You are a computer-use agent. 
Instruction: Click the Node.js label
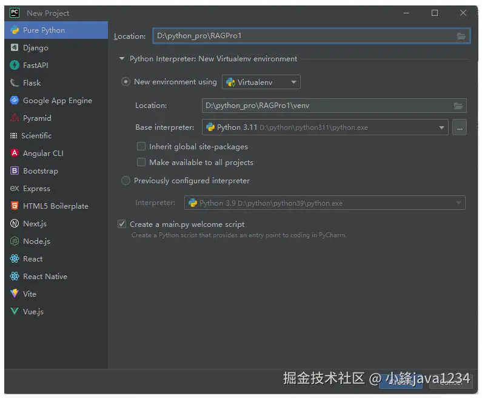pyautogui.click(x=36, y=241)
